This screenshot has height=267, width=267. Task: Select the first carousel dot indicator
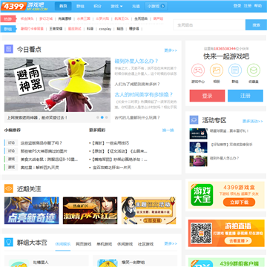(98, 117)
